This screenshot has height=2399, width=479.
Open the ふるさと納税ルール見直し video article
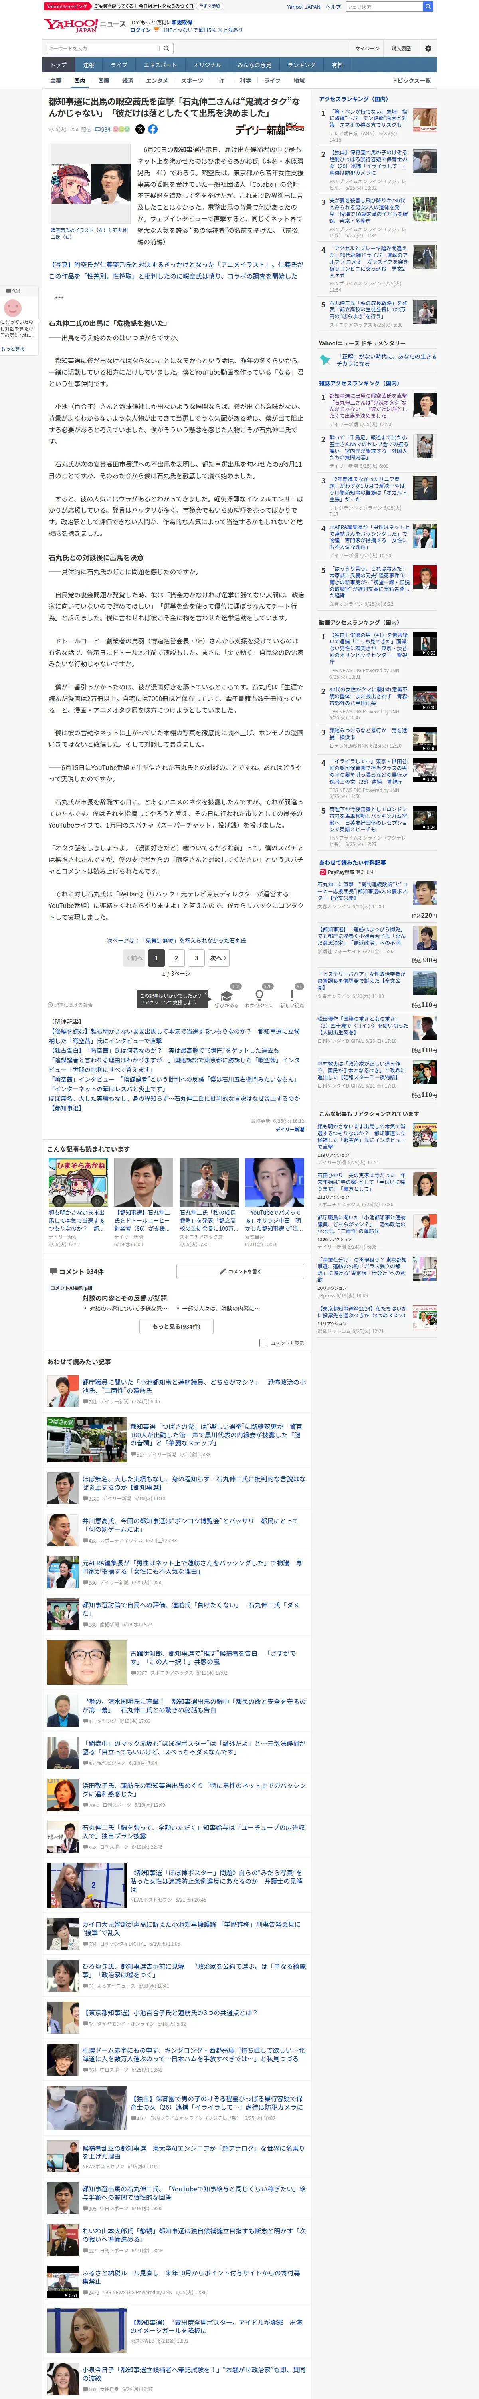coord(177,2282)
